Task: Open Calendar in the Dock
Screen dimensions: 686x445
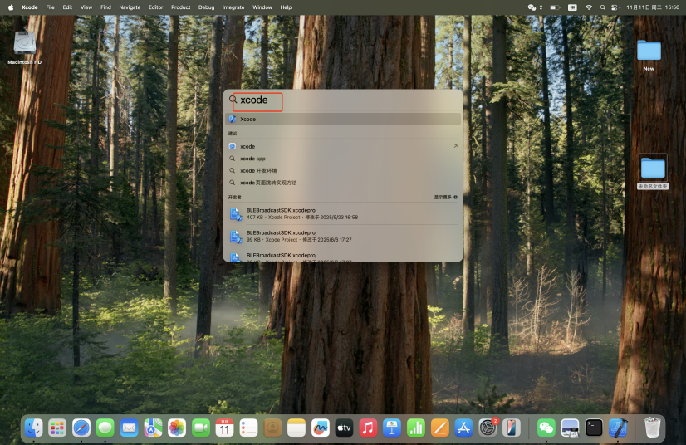Action: [x=224, y=428]
